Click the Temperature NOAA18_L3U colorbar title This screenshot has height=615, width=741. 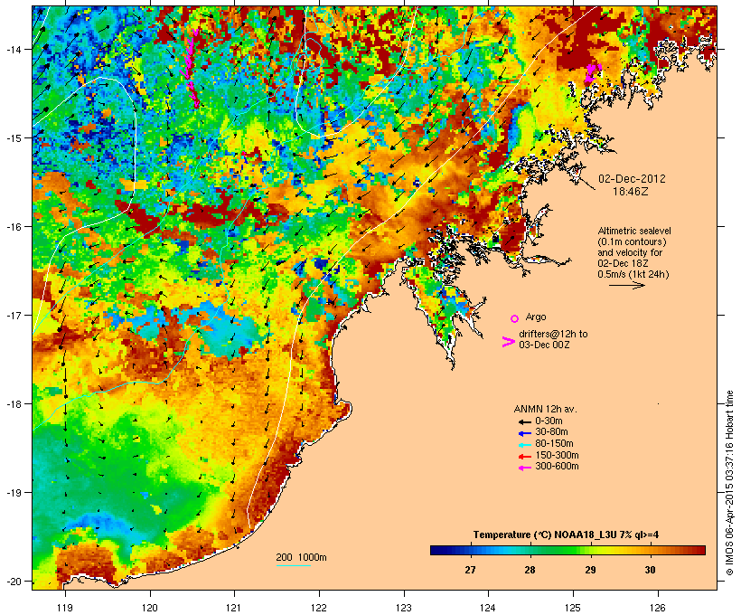567,535
